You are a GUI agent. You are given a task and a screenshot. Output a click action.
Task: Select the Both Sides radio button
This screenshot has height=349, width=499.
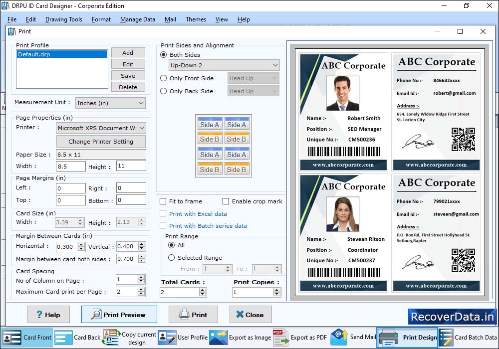(164, 55)
